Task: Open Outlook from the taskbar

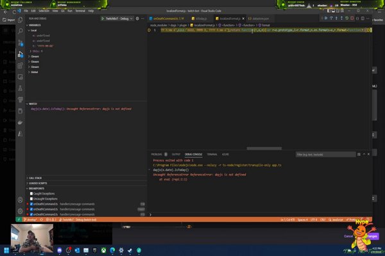Action: (77, 250)
